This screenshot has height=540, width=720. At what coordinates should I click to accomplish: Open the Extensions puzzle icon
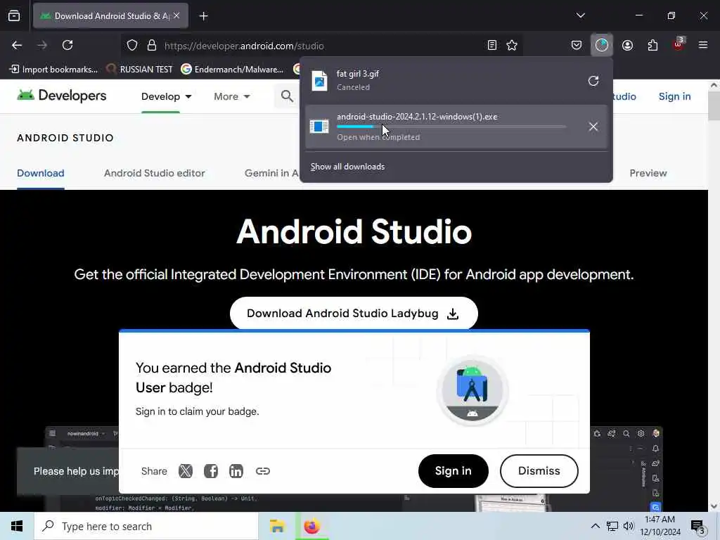click(x=652, y=46)
